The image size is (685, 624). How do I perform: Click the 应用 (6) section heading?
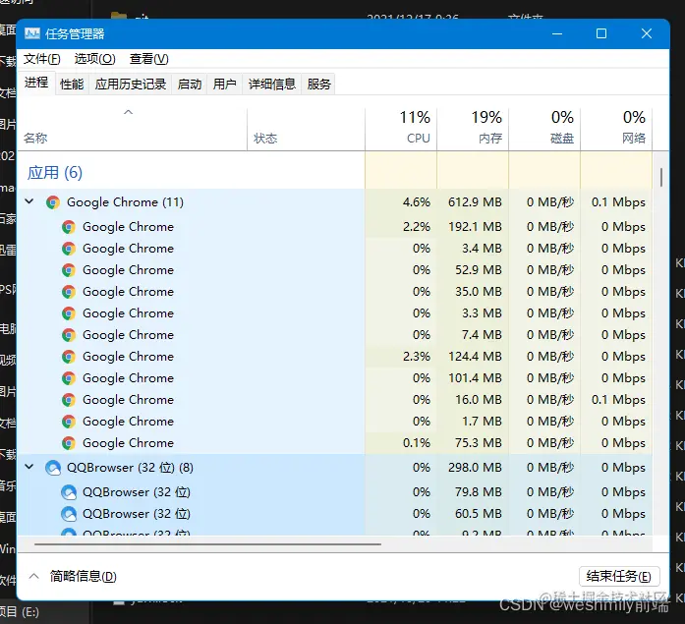click(x=55, y=173)
